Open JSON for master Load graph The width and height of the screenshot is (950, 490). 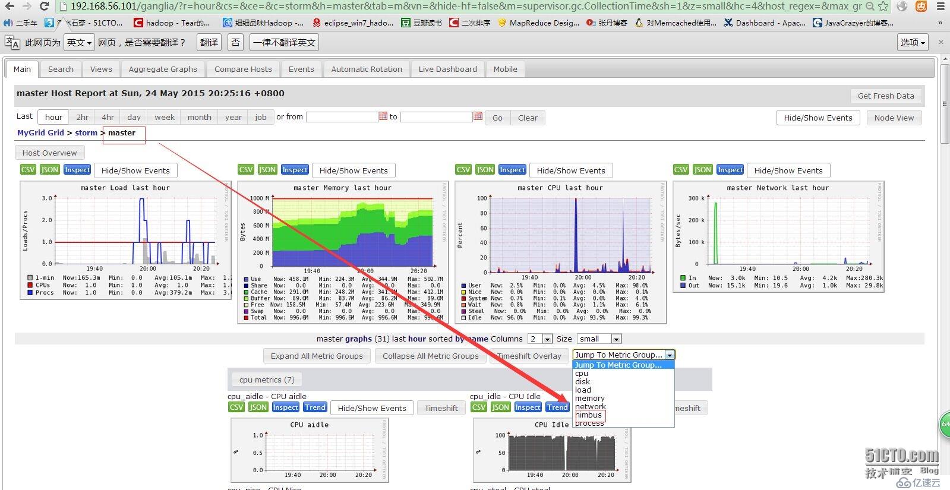(49, 170)
